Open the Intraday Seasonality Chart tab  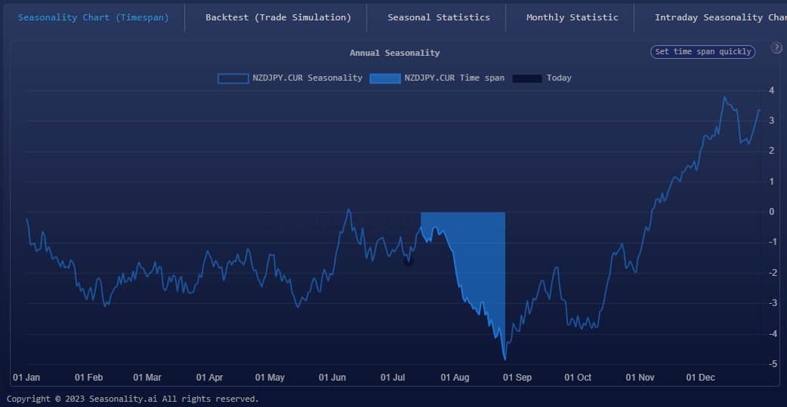tap(719, 17)
